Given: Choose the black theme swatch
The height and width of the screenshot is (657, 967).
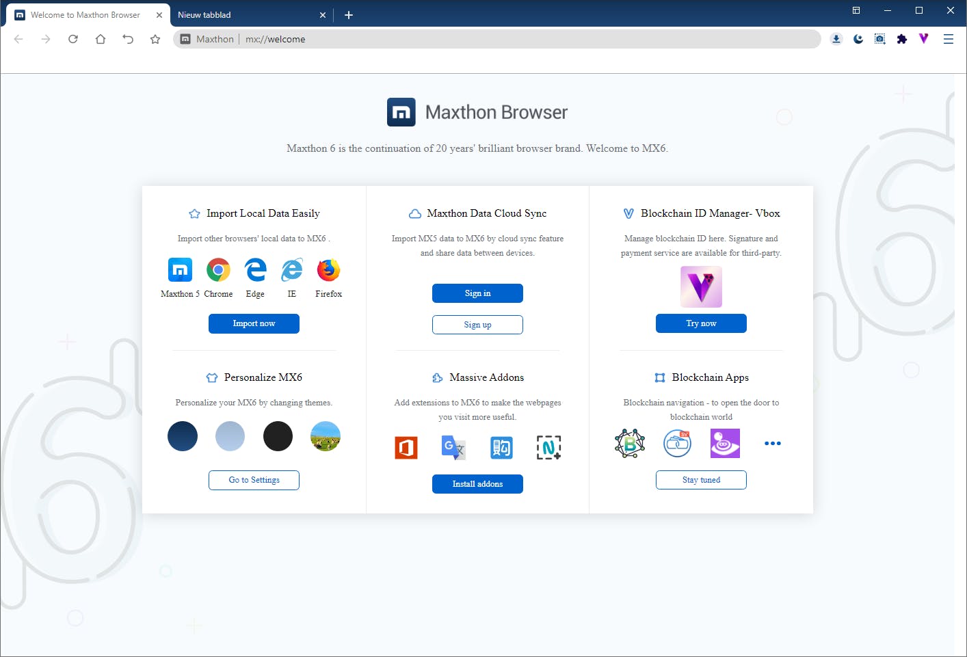Looking at the screenshot, I should coord(278,436).
